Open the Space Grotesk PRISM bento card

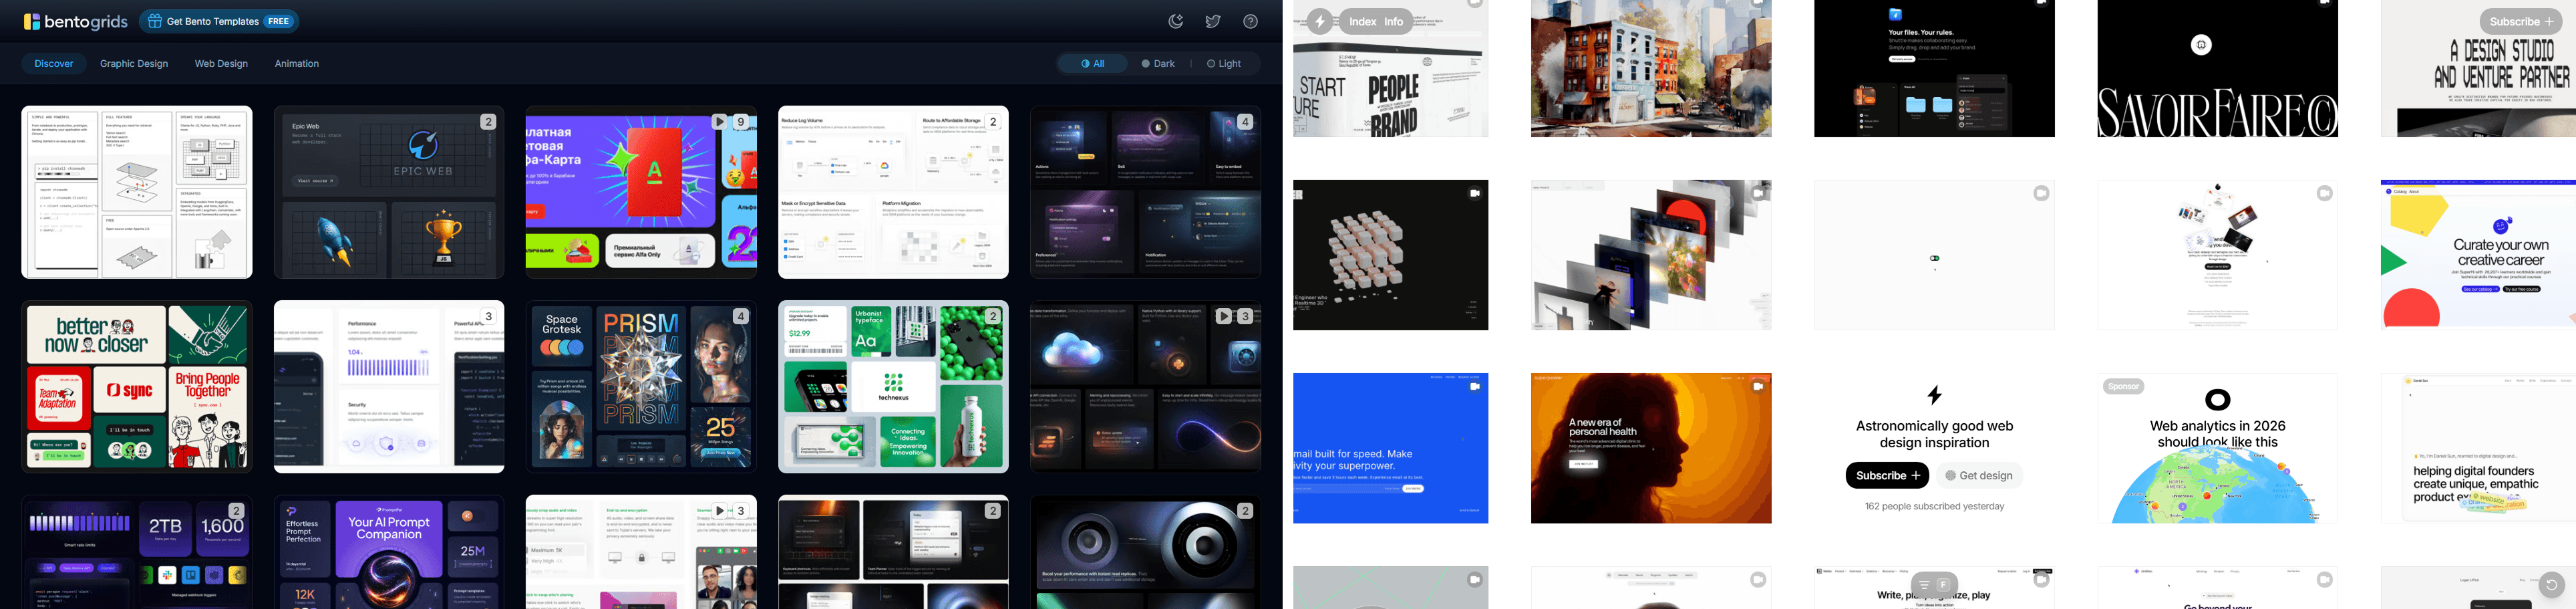click(641, 386)
